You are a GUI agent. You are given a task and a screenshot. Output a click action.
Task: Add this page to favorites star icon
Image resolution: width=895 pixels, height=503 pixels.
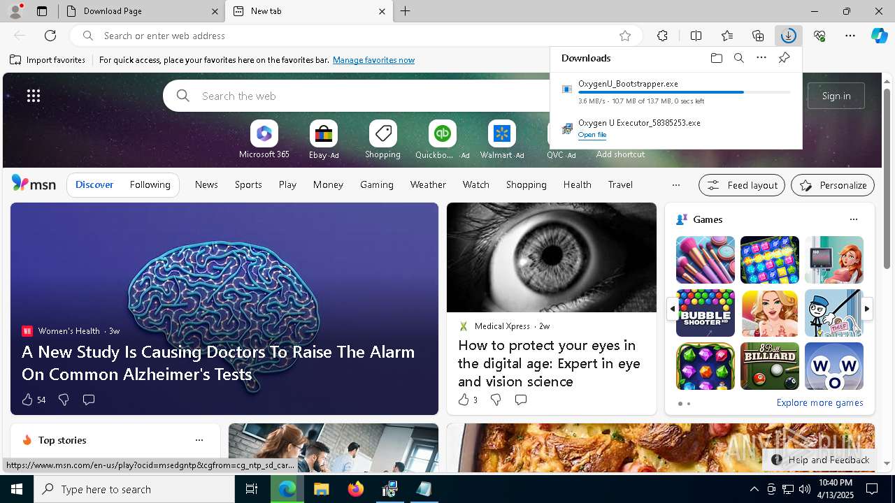coord(625,36)
